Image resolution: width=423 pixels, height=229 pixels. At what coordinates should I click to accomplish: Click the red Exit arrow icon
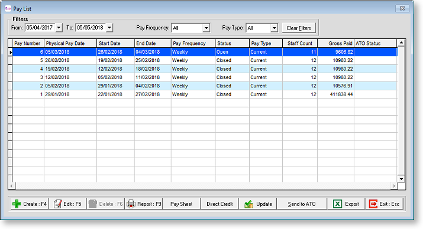pos(373,204)
